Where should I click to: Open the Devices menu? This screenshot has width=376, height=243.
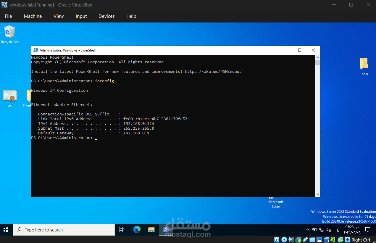pos(106,16)
